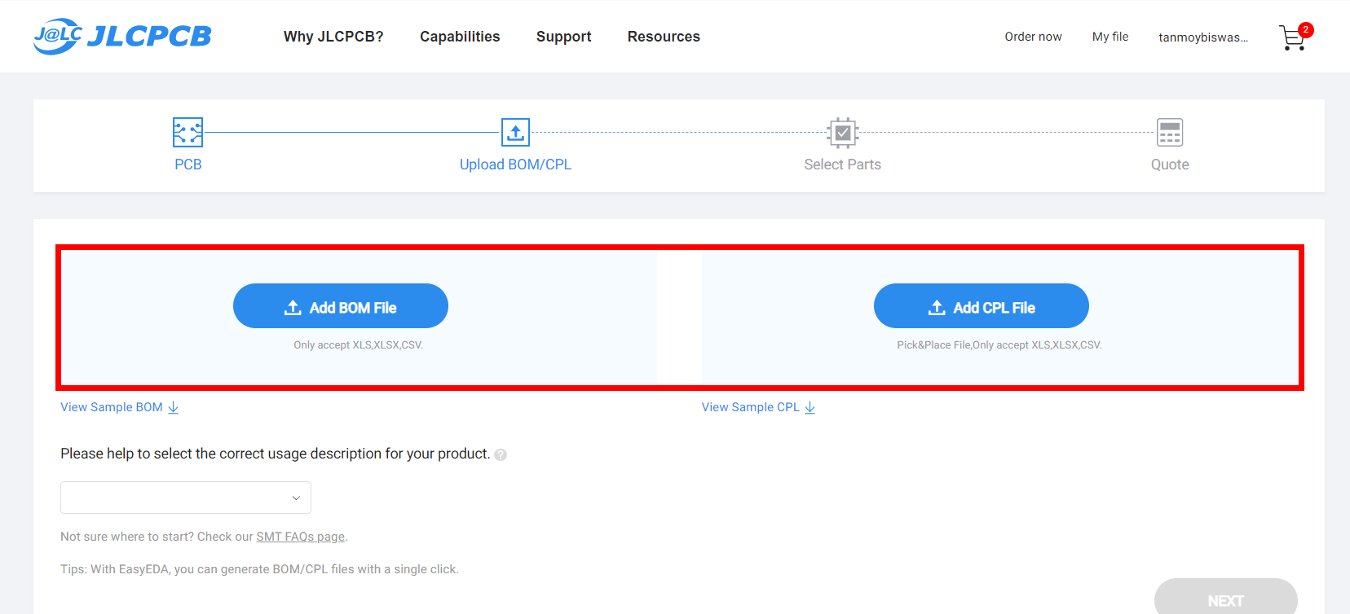The width and height of the screenshot is (1350, 614).
Task: Click the PCB step icon
Action: [187, 132]
